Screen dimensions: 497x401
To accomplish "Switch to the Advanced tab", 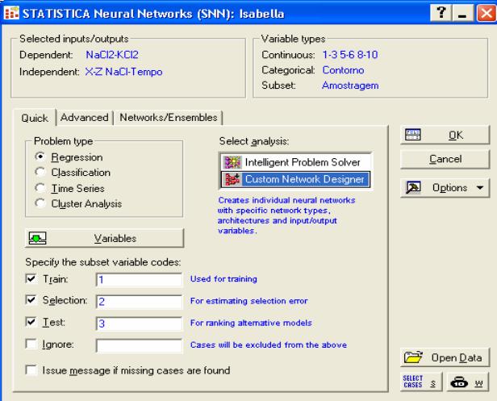I will (84, 118).
